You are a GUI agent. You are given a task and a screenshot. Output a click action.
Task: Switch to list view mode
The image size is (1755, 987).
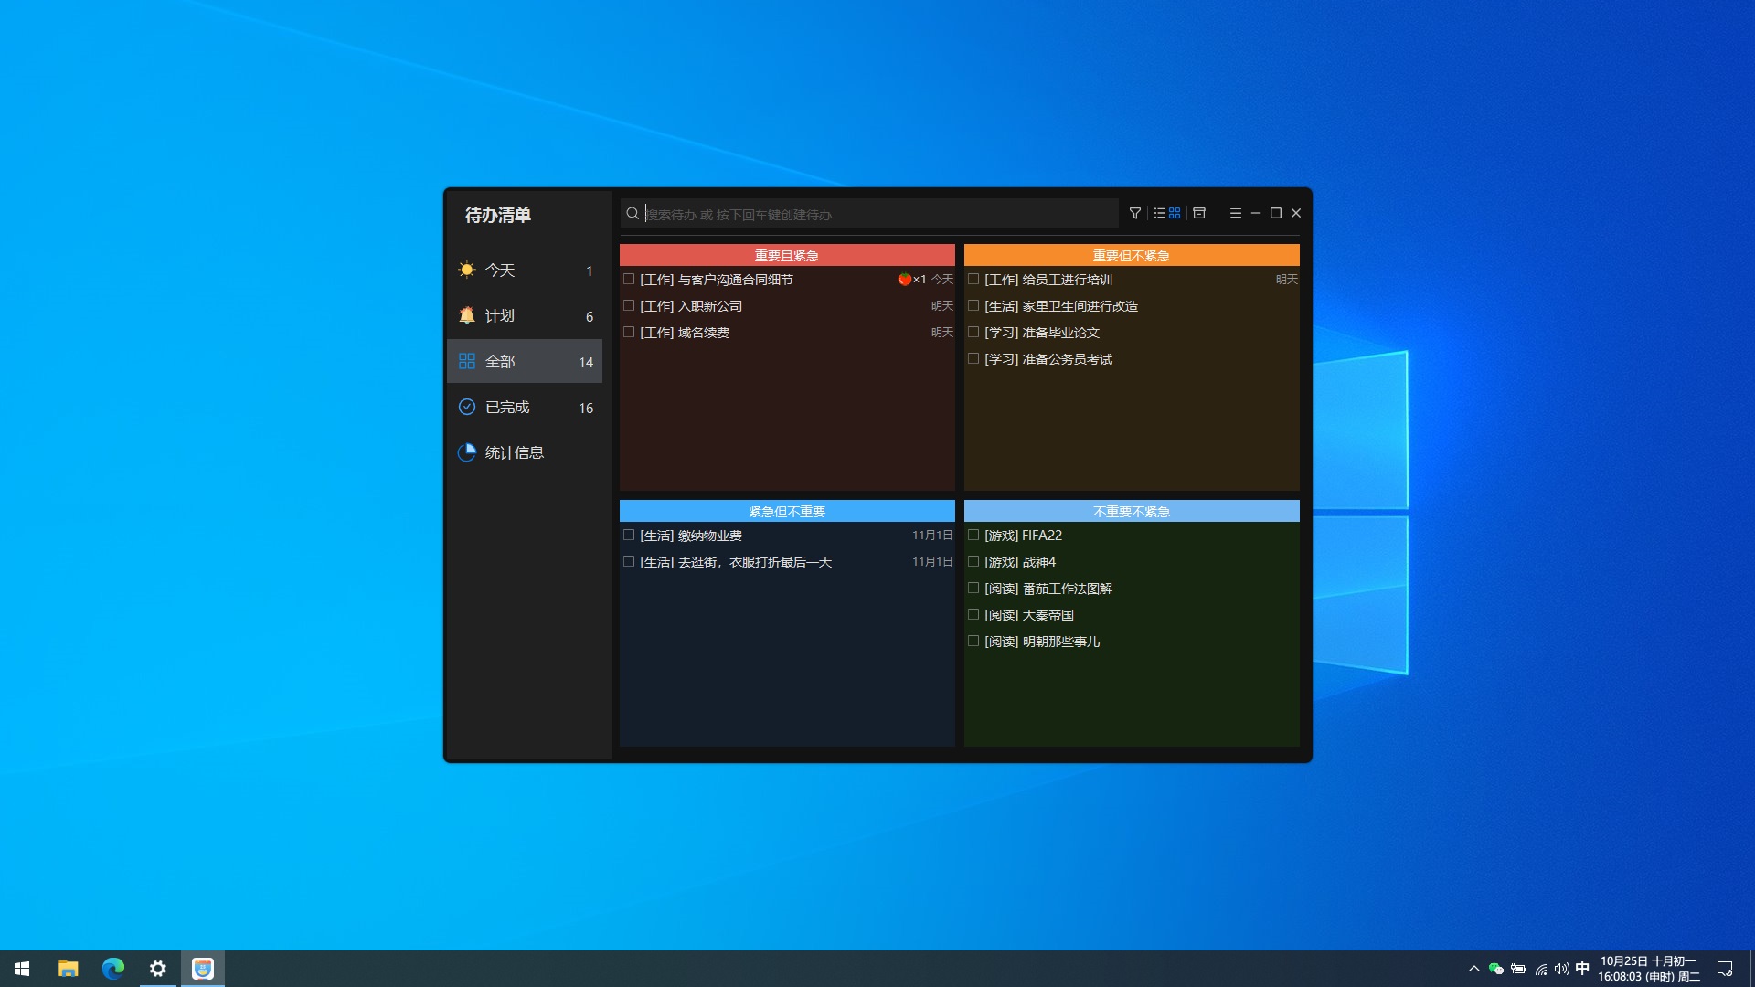coord(1160,213)
